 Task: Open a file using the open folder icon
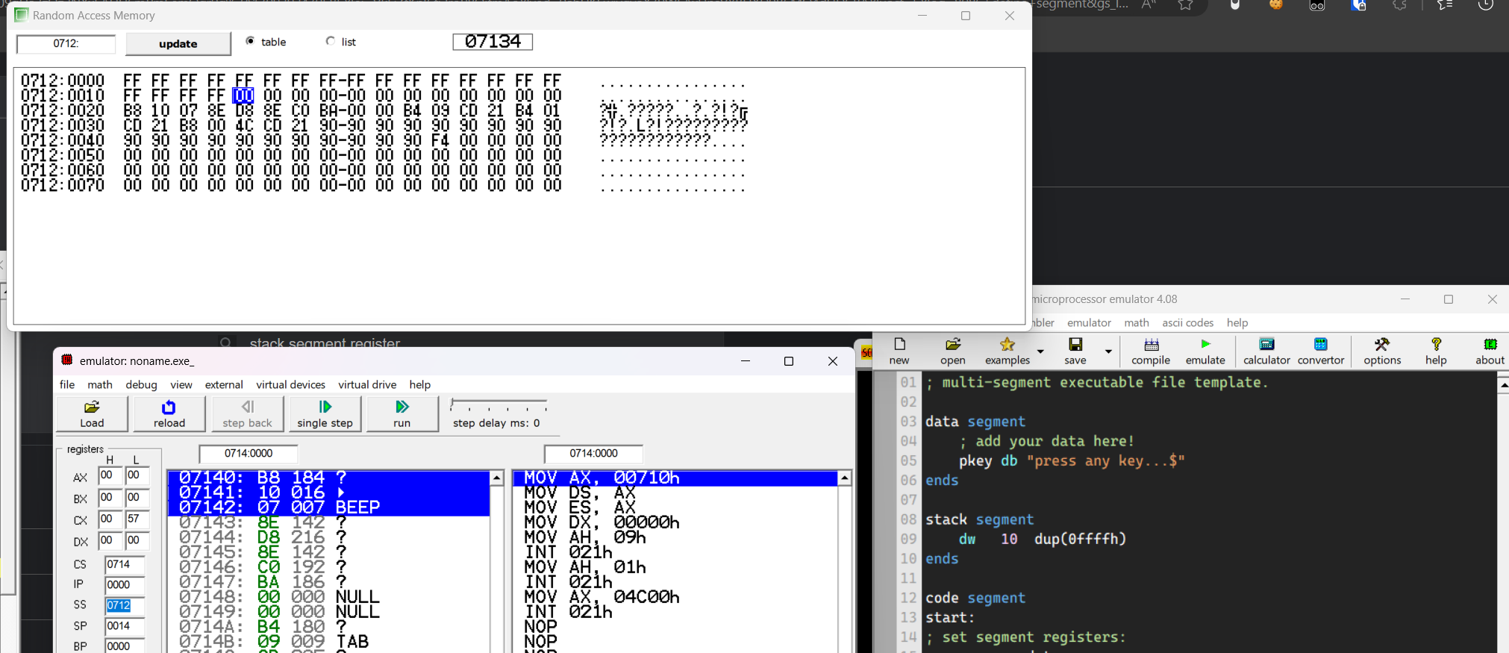(953, 351)
